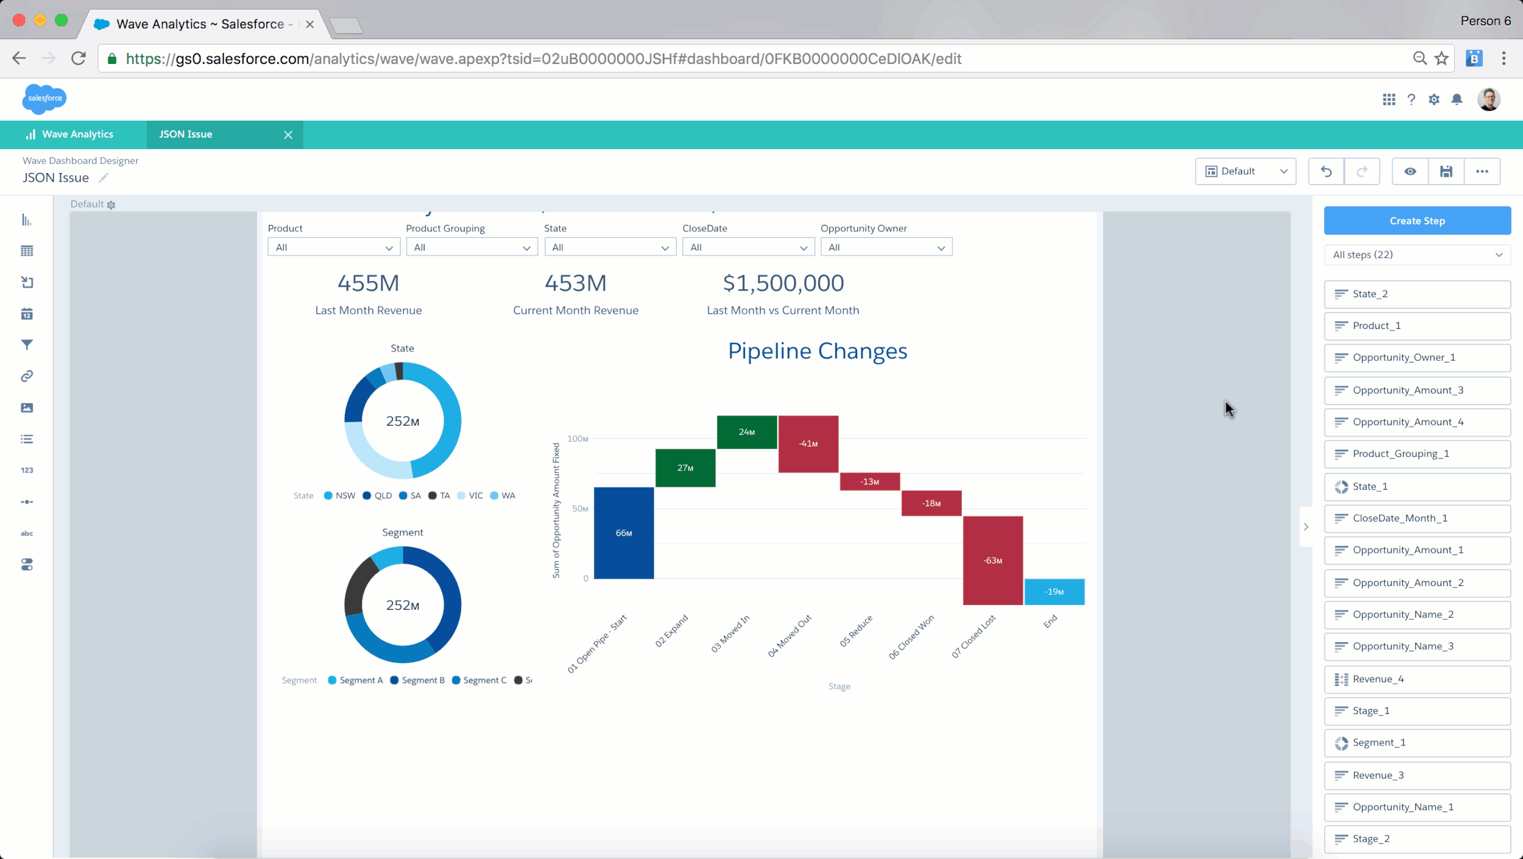Select the CloseDate_Month_1 step
The image size is (1523, 859).
1417,518
